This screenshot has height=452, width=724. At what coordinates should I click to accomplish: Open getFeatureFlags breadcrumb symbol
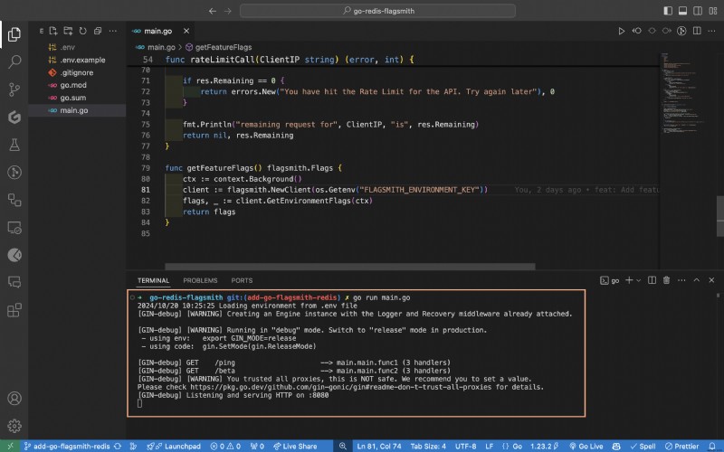pyautogui.click(x=218, y=47)
